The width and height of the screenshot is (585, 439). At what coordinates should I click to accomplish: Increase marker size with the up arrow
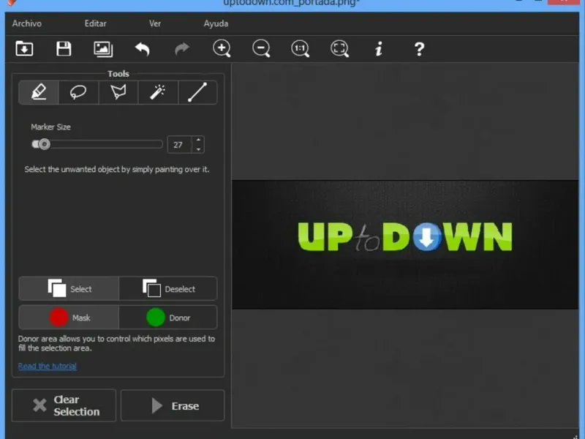[x=198, y=140]
